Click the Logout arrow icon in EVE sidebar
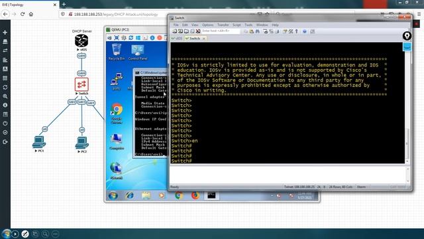 point(5,141)
